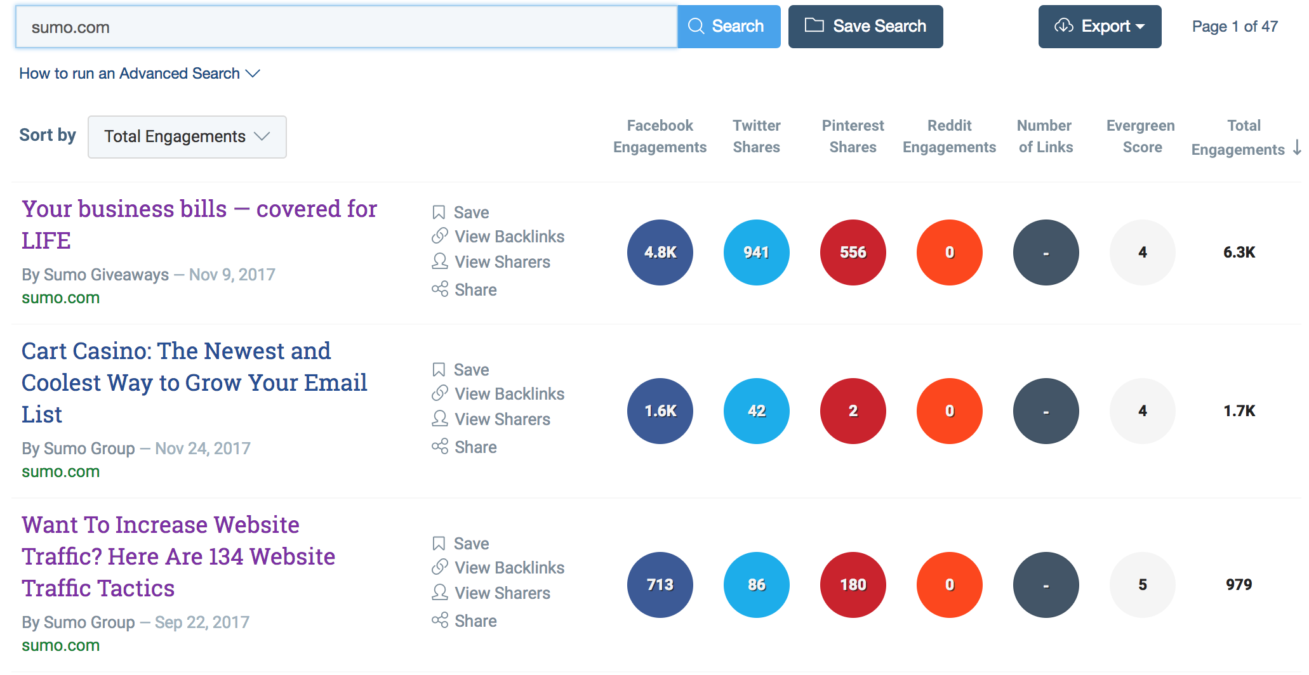This screenshot has width=1309, height=675.
Task: Save the Your business bills article
Action: pos(461,213)
